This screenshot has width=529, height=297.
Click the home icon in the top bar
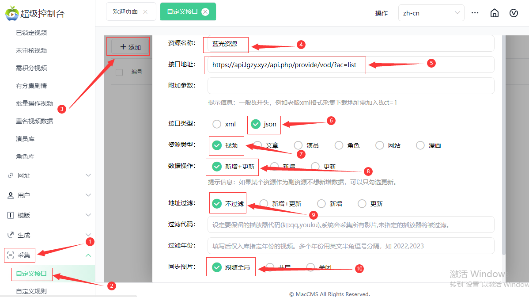tap(494, 13)
